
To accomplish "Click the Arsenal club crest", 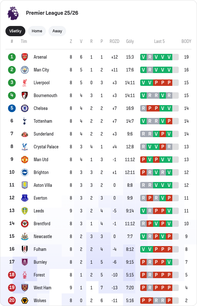I will 25,57.
